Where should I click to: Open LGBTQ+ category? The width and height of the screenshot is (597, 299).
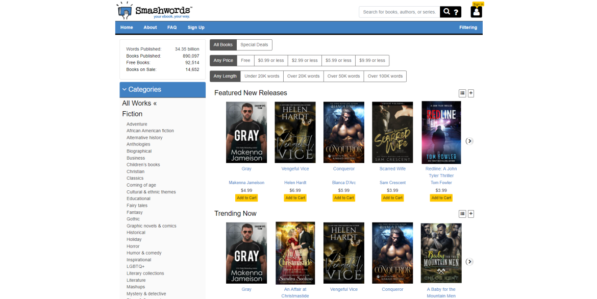click(136, 267)
